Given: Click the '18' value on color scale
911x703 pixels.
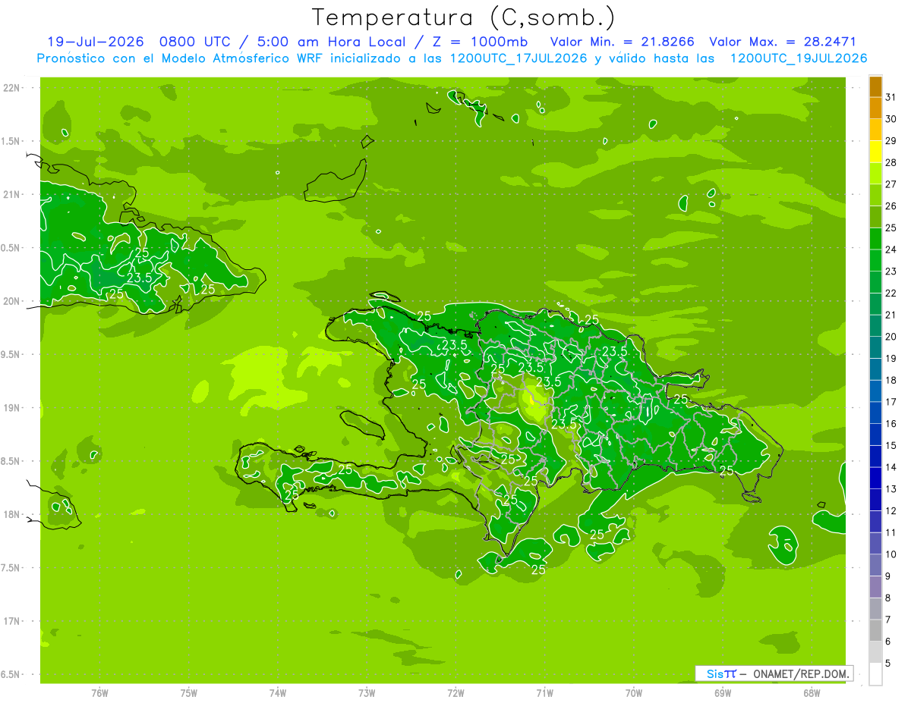Looking at the screenshot, I should click(891, 380).
